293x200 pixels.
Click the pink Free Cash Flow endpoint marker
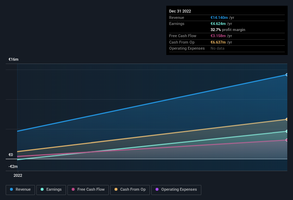287,140
